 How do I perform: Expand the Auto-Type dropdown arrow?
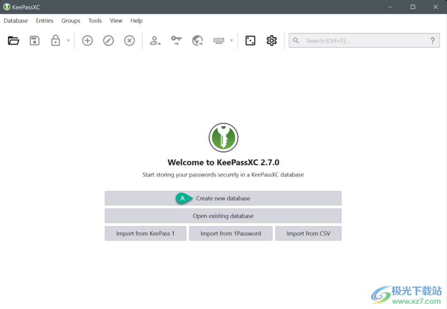click(x=231, y=41)
